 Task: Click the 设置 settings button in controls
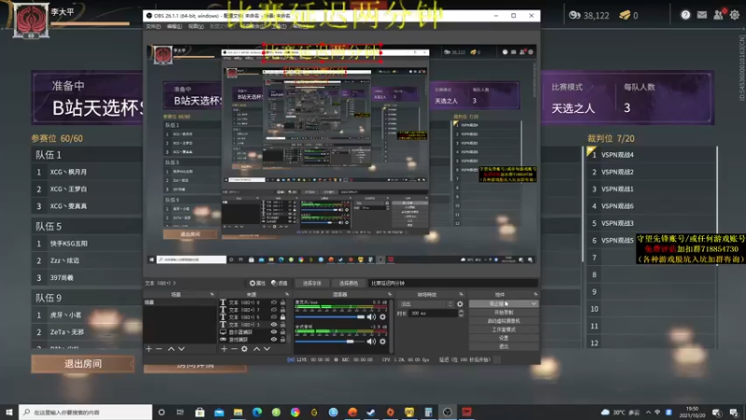pos(504,338)
